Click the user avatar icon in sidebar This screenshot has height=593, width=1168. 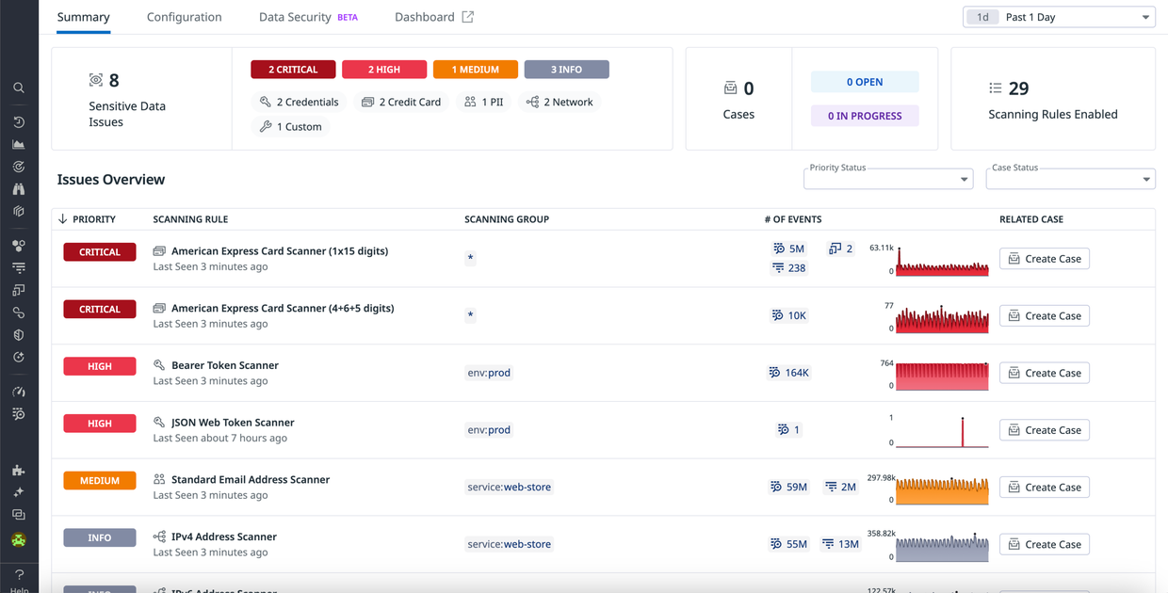pos(19,540)
